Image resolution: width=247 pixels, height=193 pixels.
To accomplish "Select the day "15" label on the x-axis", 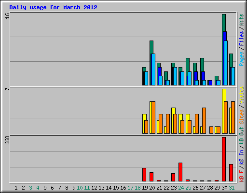I will [116, 188].
